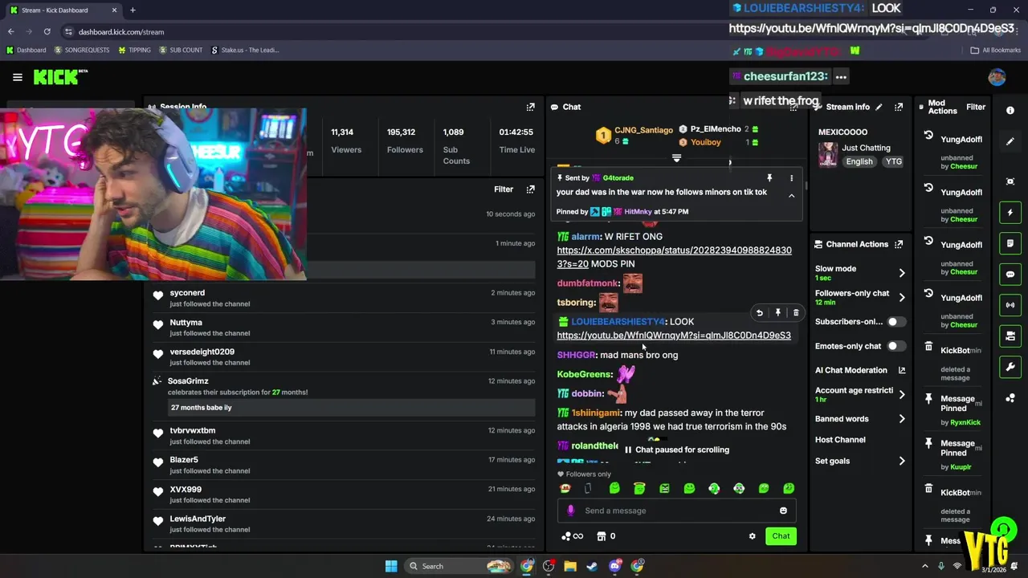
Task: Select the English language tag
Action: click(859, 161)
